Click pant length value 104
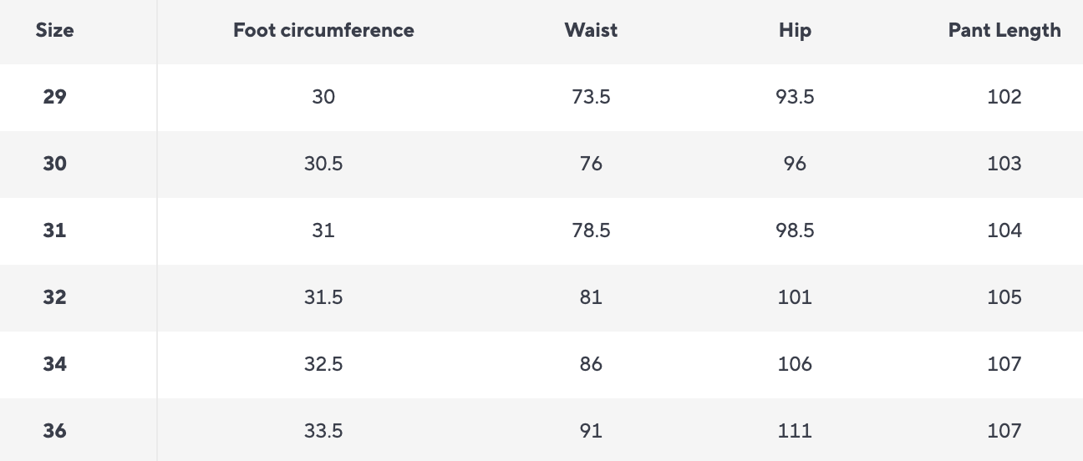 tap(1004, 230)
